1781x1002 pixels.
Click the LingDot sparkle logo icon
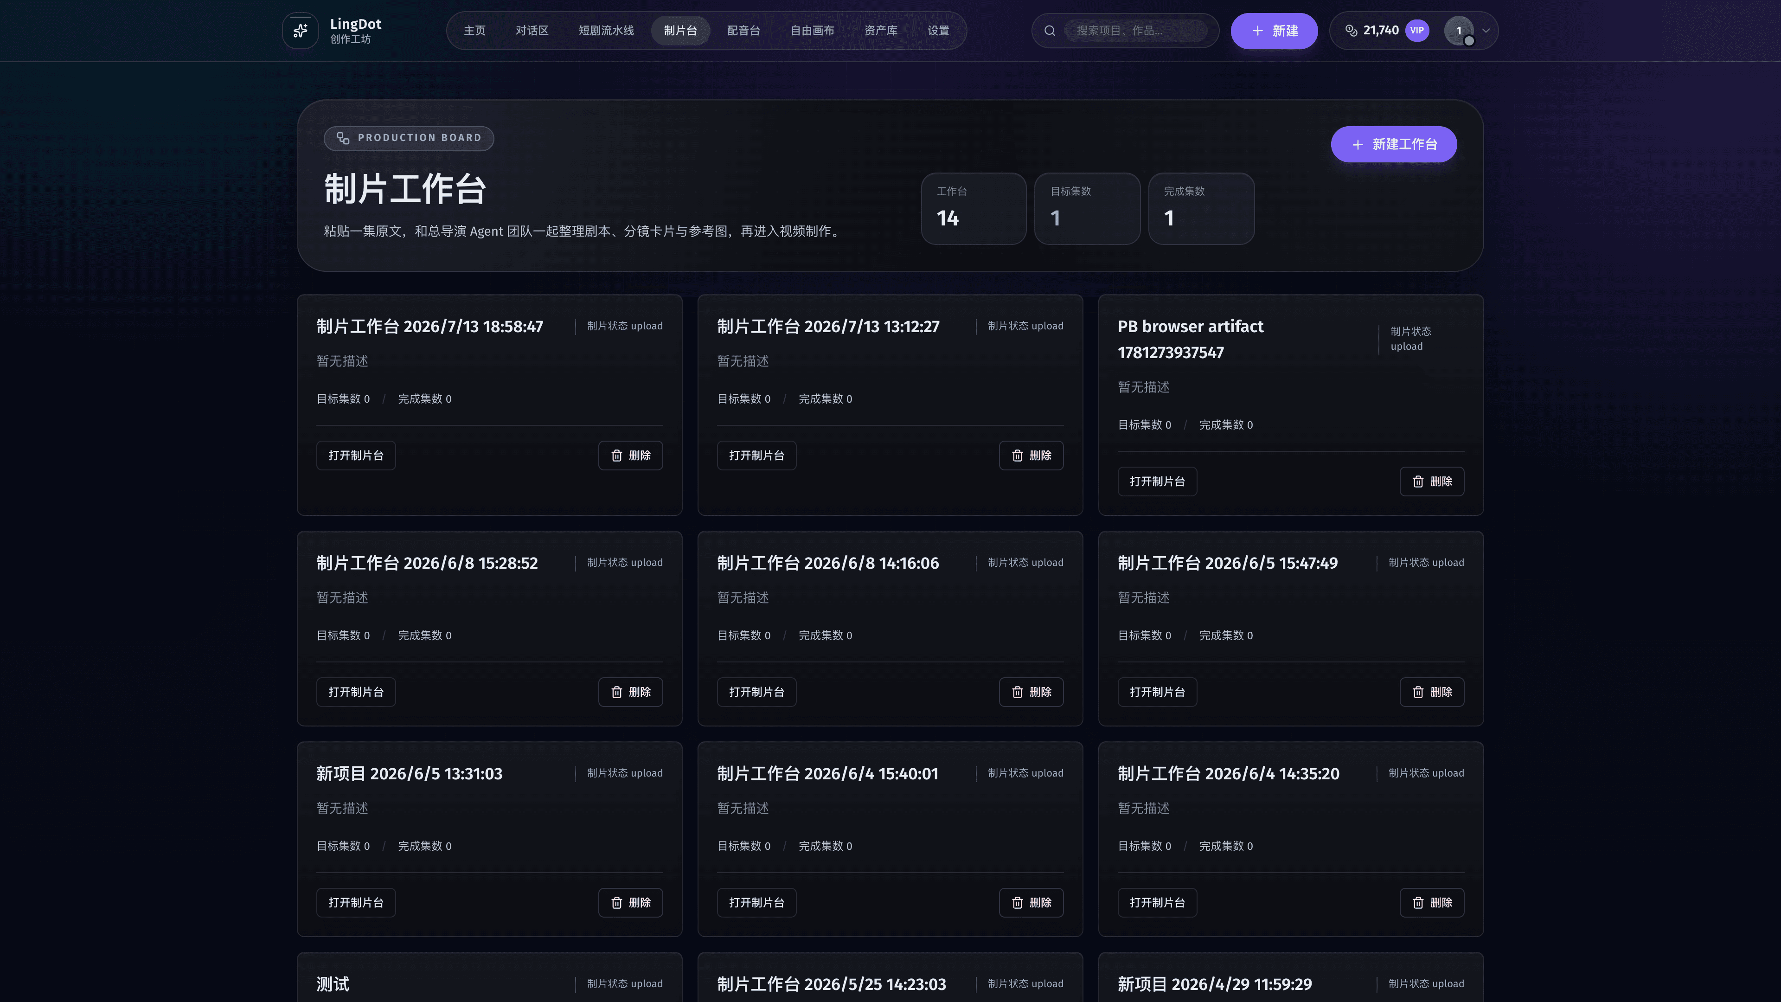click(x=300, y=31)
